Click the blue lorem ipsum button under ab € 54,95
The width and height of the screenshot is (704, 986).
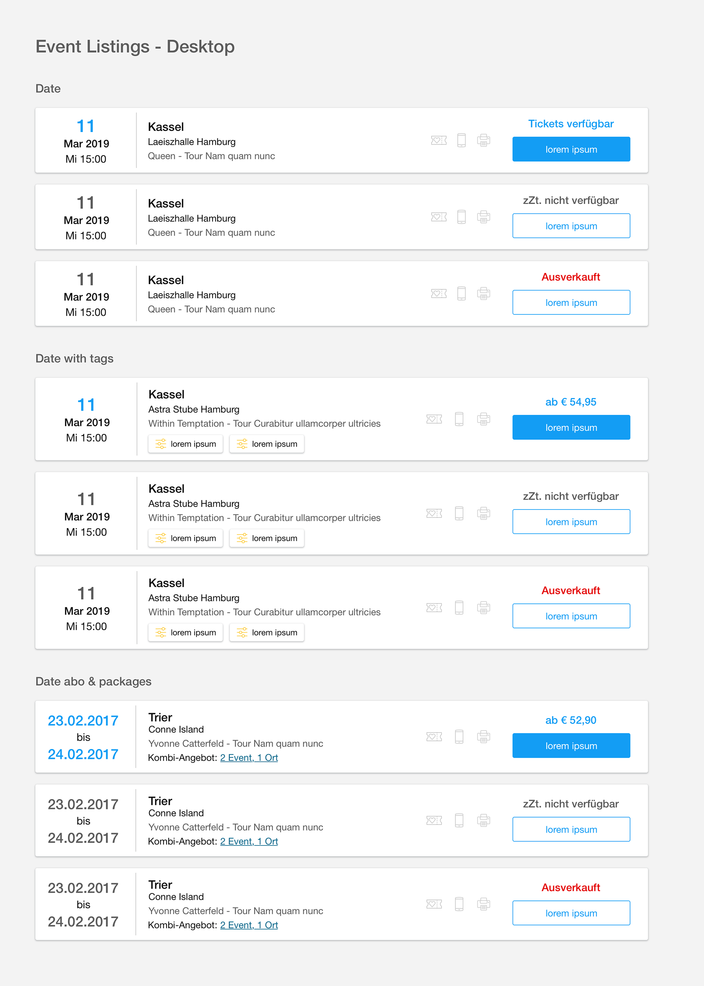(571, 428)
